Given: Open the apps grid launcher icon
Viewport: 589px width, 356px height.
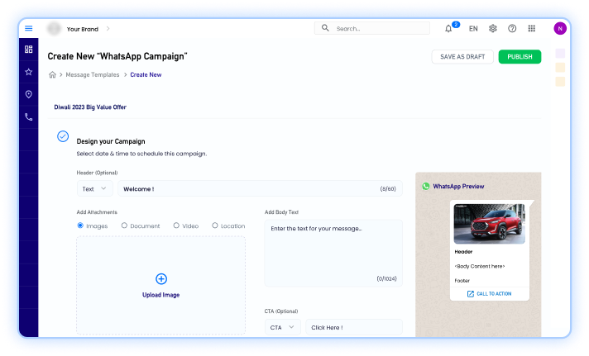Looking at the screenshot, I should [532, 29].
